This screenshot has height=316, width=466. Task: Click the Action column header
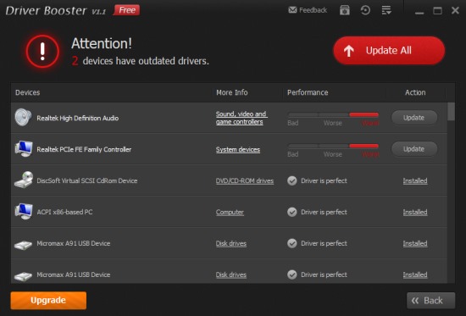[x=415, y=92]
